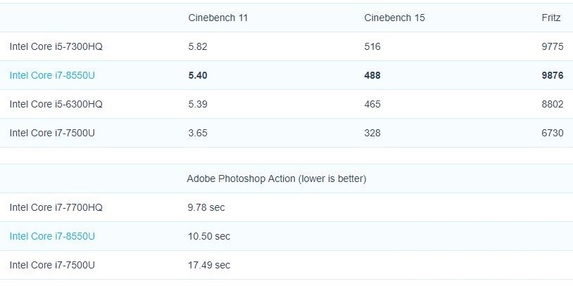Click the 6730 Fritz score
Screen dimensions: 573x286
pyautogui.click(x=552, y=133)
